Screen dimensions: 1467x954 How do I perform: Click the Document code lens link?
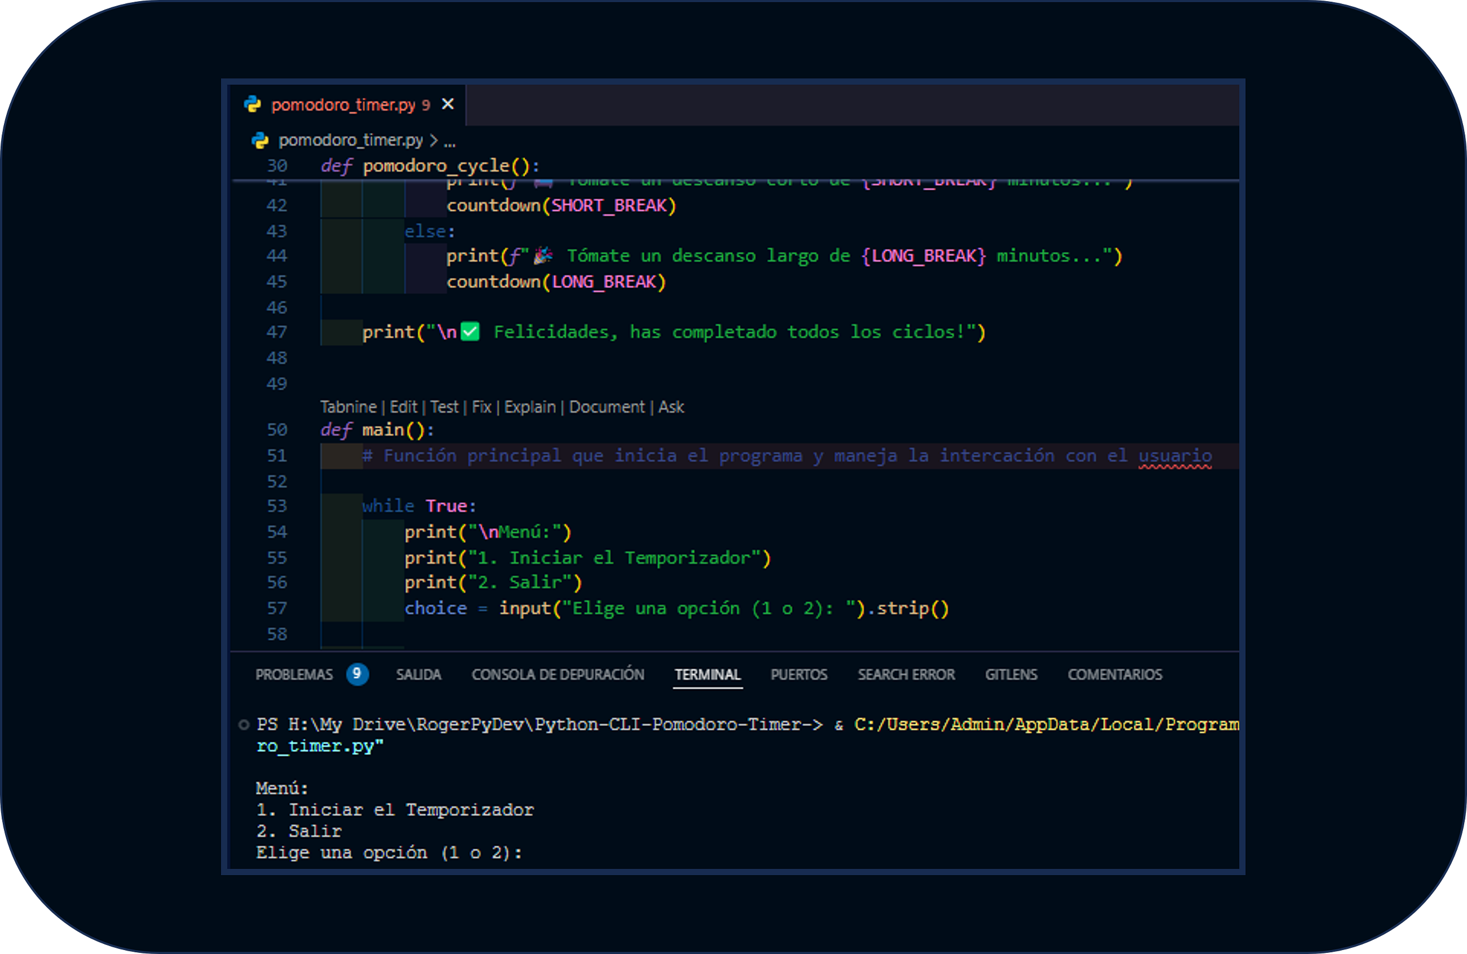pos(607,407)
